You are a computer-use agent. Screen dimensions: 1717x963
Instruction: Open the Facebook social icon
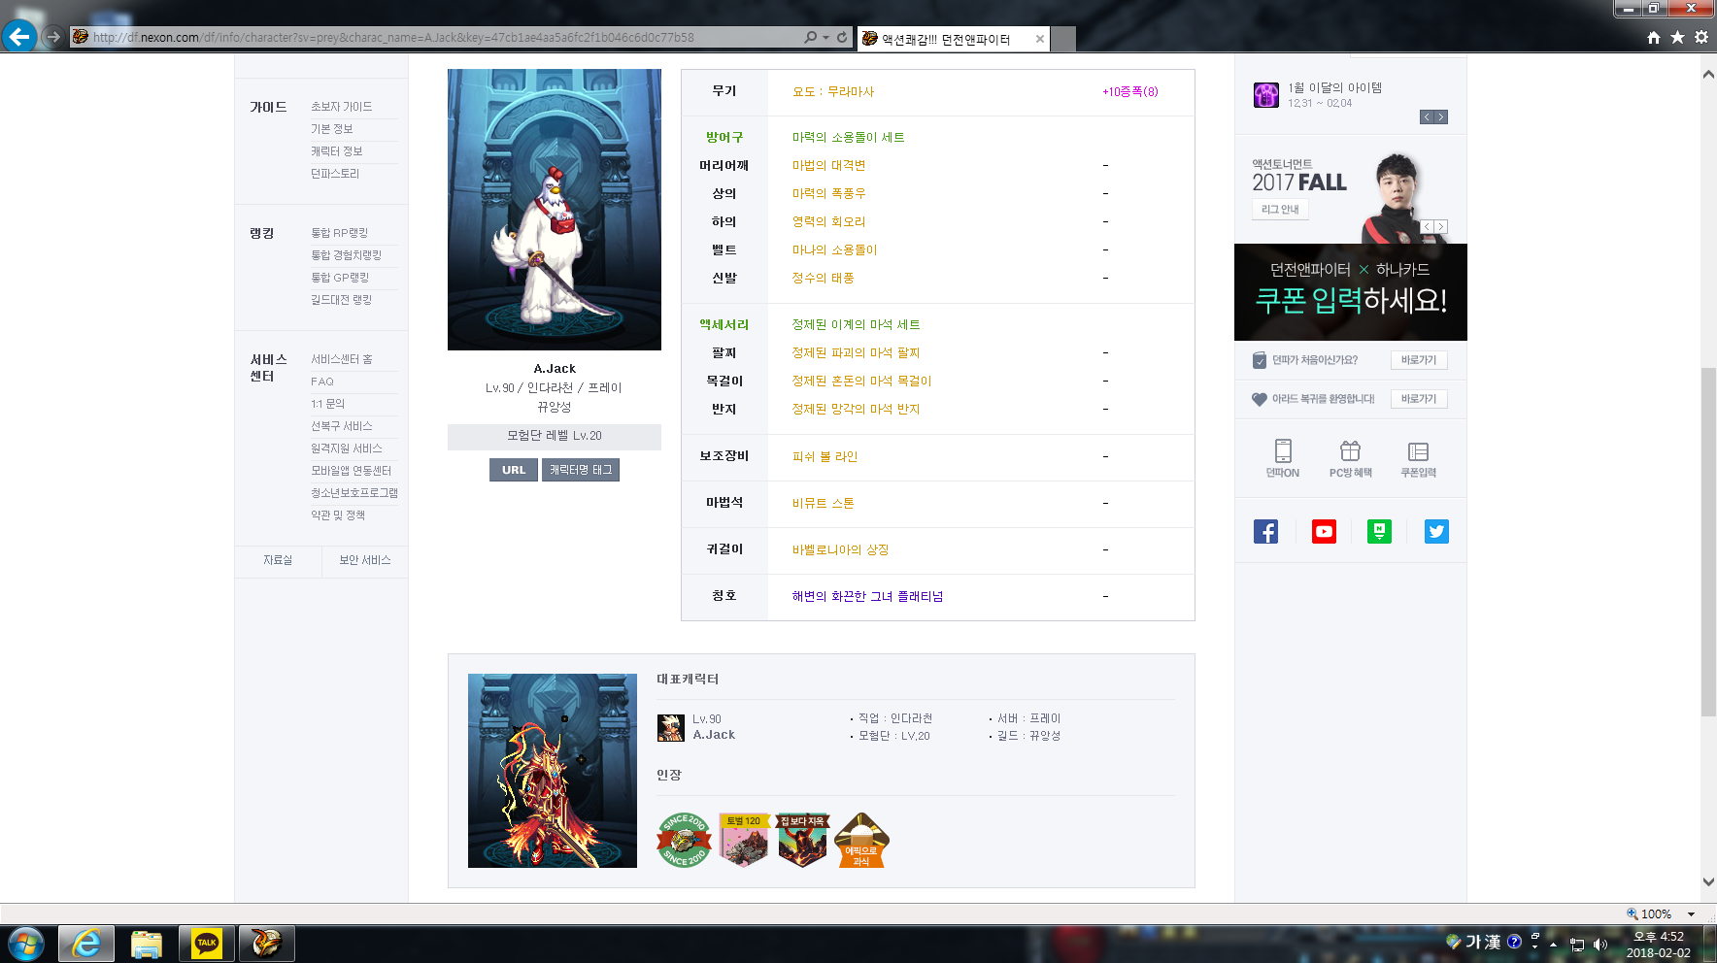click(x=1265, y=531)
